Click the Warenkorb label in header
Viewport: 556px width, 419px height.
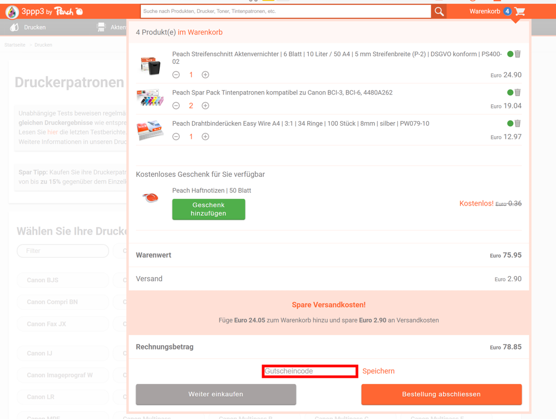click(x=484, y=11)
